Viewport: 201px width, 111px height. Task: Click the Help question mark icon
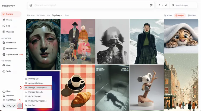(4, 91)
